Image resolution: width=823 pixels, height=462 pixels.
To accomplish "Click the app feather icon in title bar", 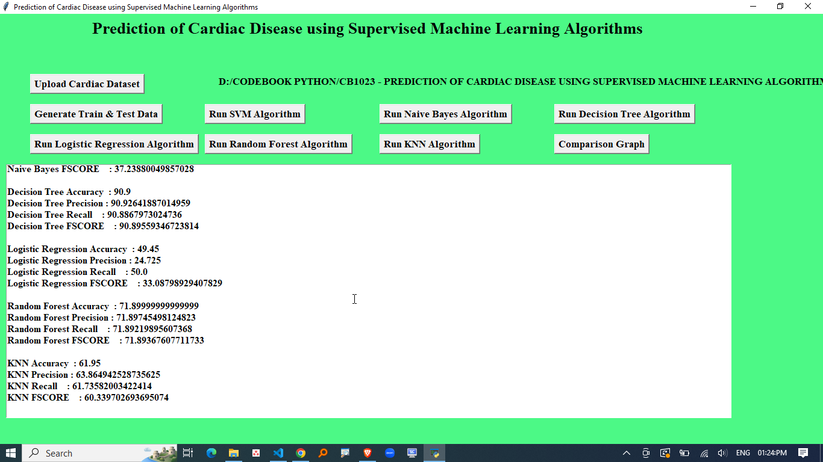I will pyautogui.click(x=6, y=7).
